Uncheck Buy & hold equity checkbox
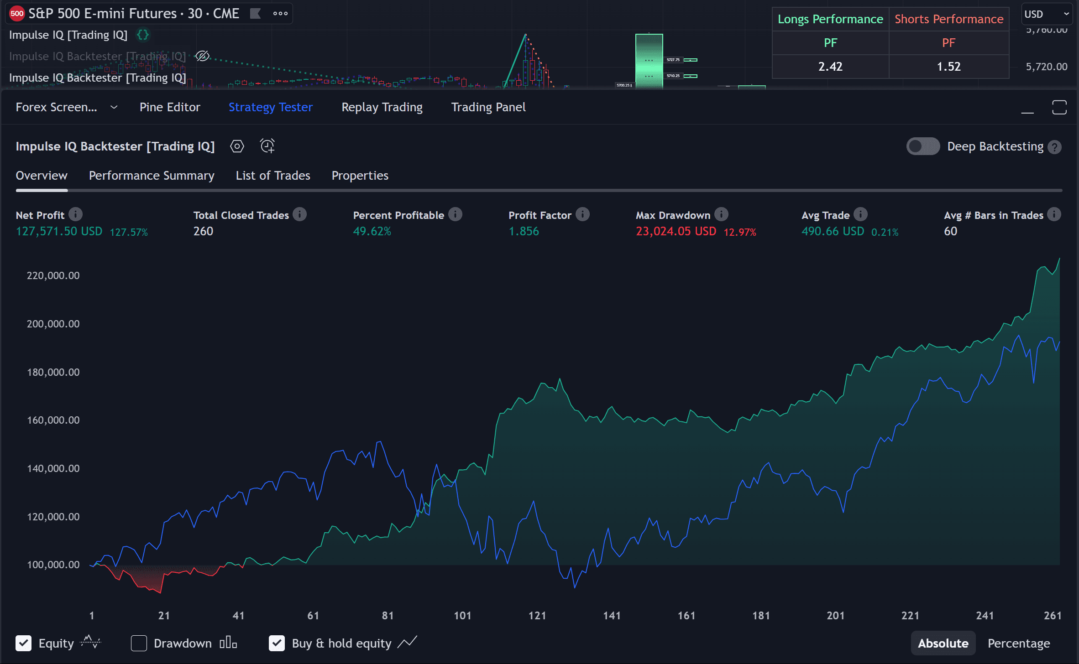This screenshot has height=664, width=1079. (x=277, y=643)
